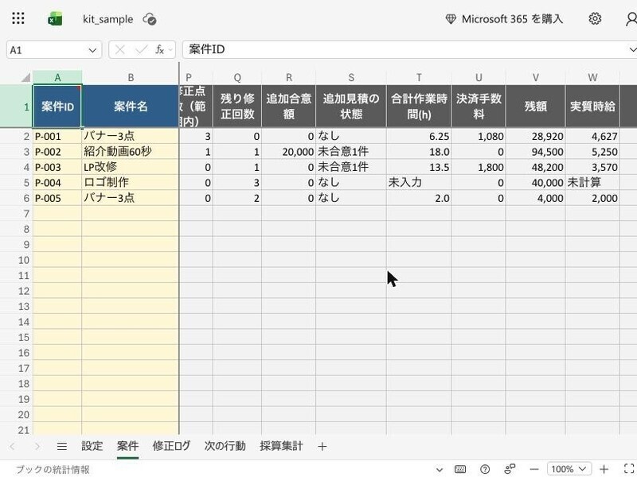Switch to the 修正ログ sheet tab
The width and height of the screenshot is (637, 477).
point(171,446)
